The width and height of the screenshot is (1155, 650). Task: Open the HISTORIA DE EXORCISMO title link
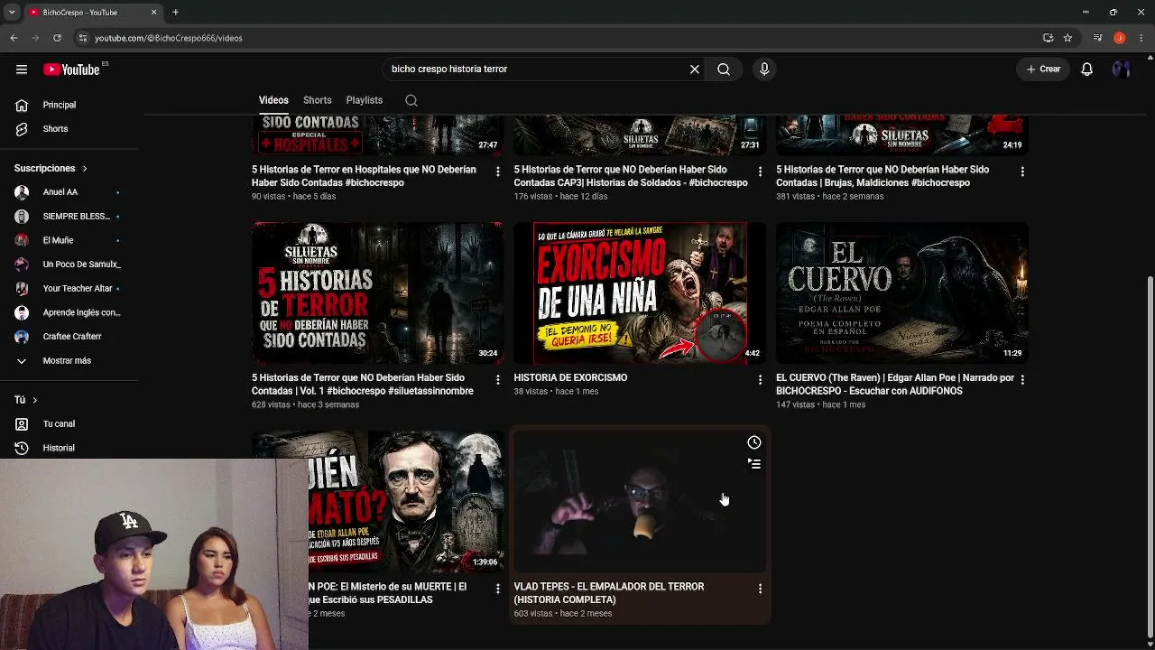570,378
